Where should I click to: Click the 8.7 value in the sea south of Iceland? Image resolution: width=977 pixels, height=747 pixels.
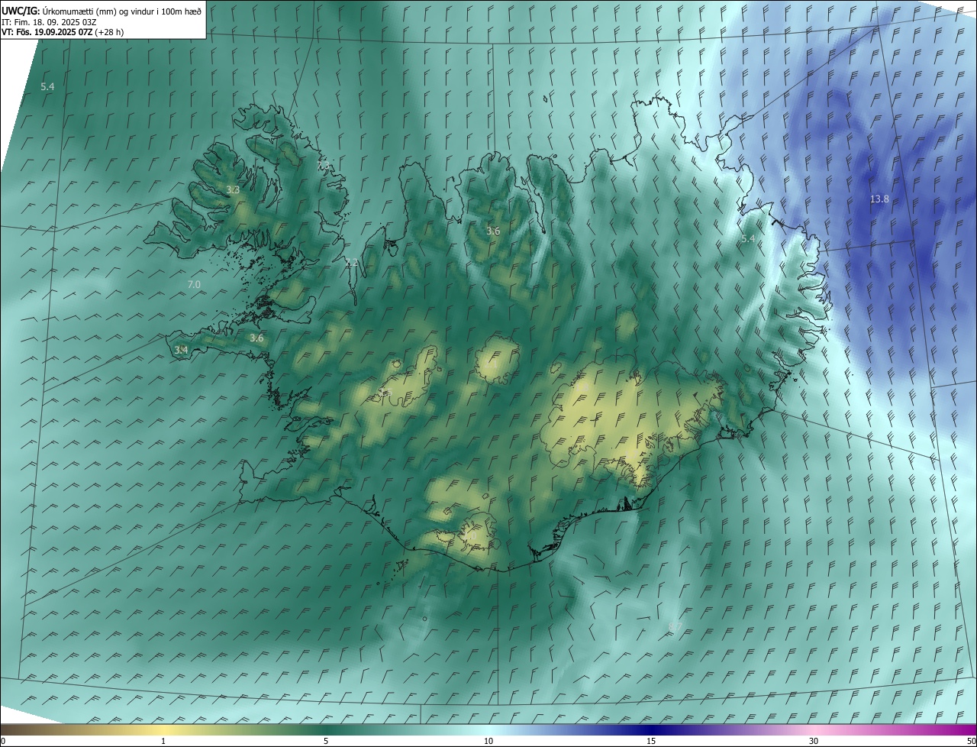(676, 628)
